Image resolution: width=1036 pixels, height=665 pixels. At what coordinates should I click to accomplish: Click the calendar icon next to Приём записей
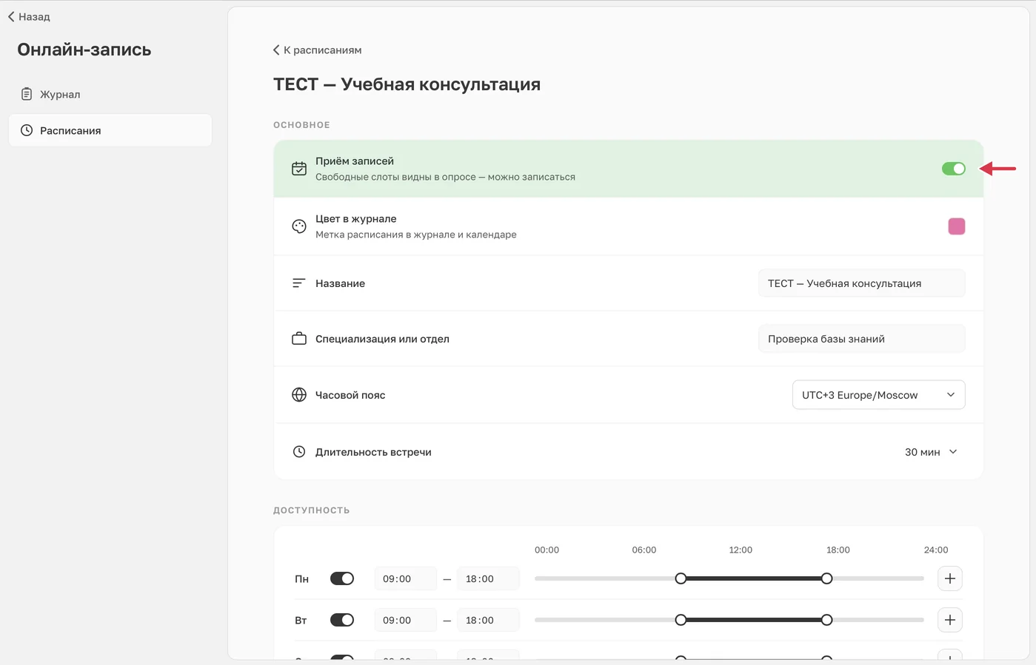[x=299, y=169]
